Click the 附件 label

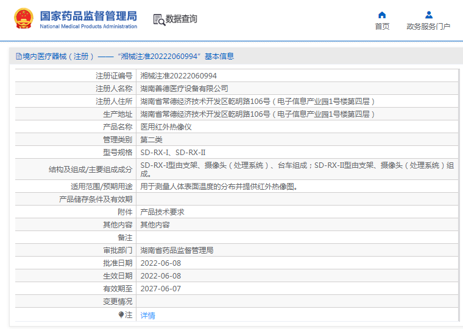pos(125,212)
